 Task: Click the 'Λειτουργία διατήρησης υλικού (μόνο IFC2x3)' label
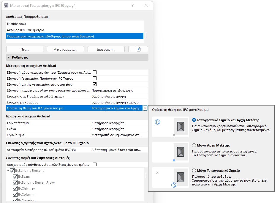[x=41, y=150]
